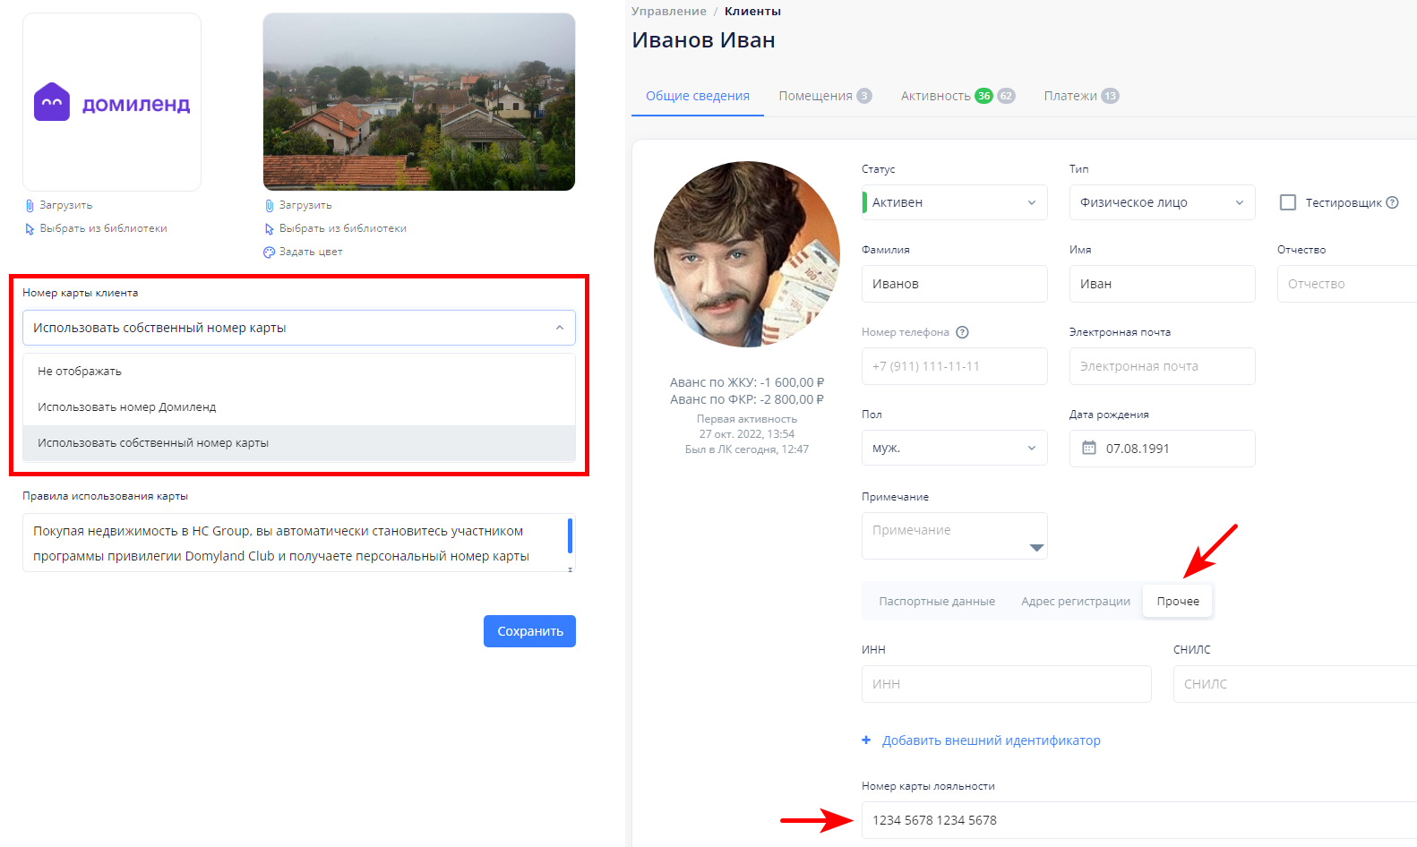
Task: Click the ИНН input field
Action: (x=1006, y=684)
